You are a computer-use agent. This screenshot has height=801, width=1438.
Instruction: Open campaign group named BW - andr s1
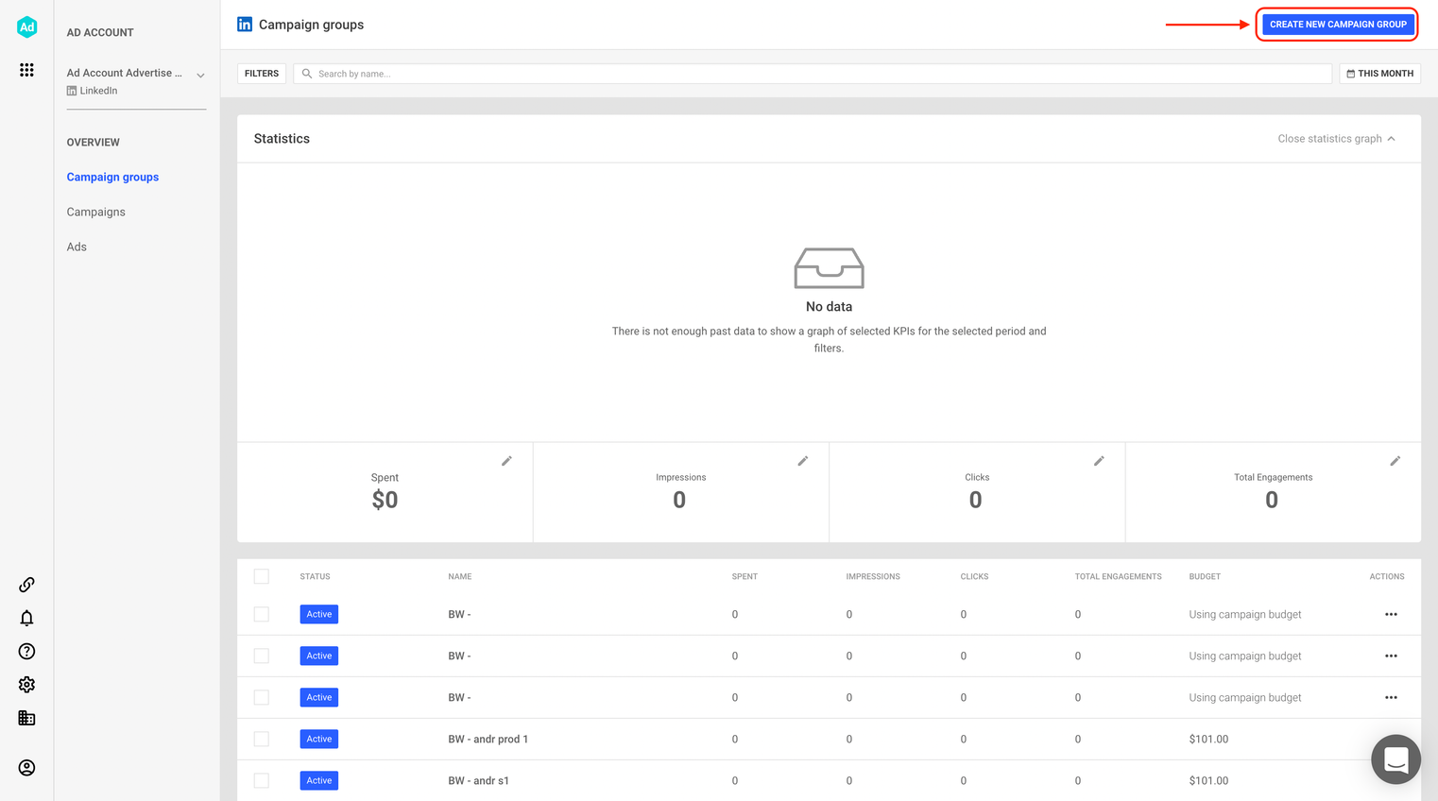[478, 780]
